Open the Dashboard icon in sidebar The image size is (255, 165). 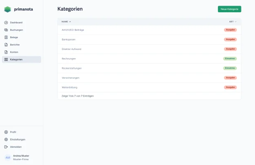(x=6, y=23)
